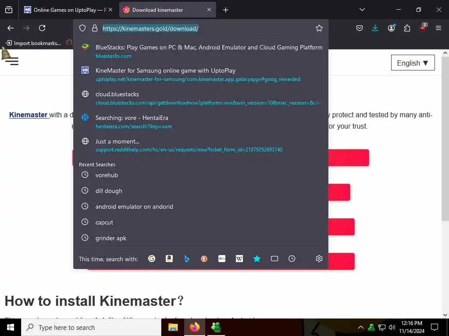
Task: Open the page hamburger menu
Action: point(12,61)
